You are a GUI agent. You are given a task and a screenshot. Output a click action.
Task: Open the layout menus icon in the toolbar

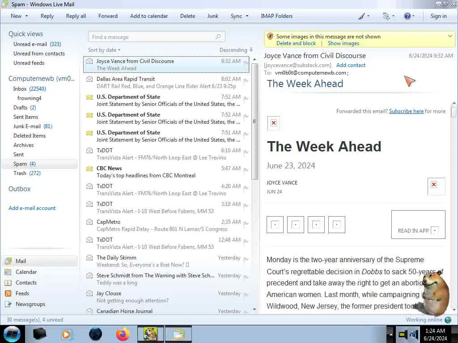386,16
